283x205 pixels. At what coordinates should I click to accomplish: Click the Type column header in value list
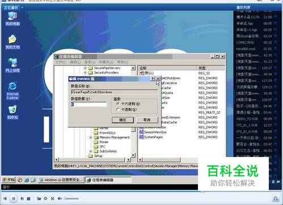pos(211,68)
